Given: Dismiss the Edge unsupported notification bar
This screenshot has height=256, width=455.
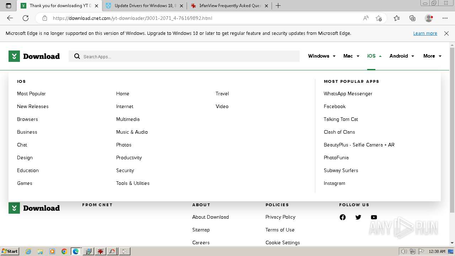Looking at the screenshot, I should pos(446,33).
